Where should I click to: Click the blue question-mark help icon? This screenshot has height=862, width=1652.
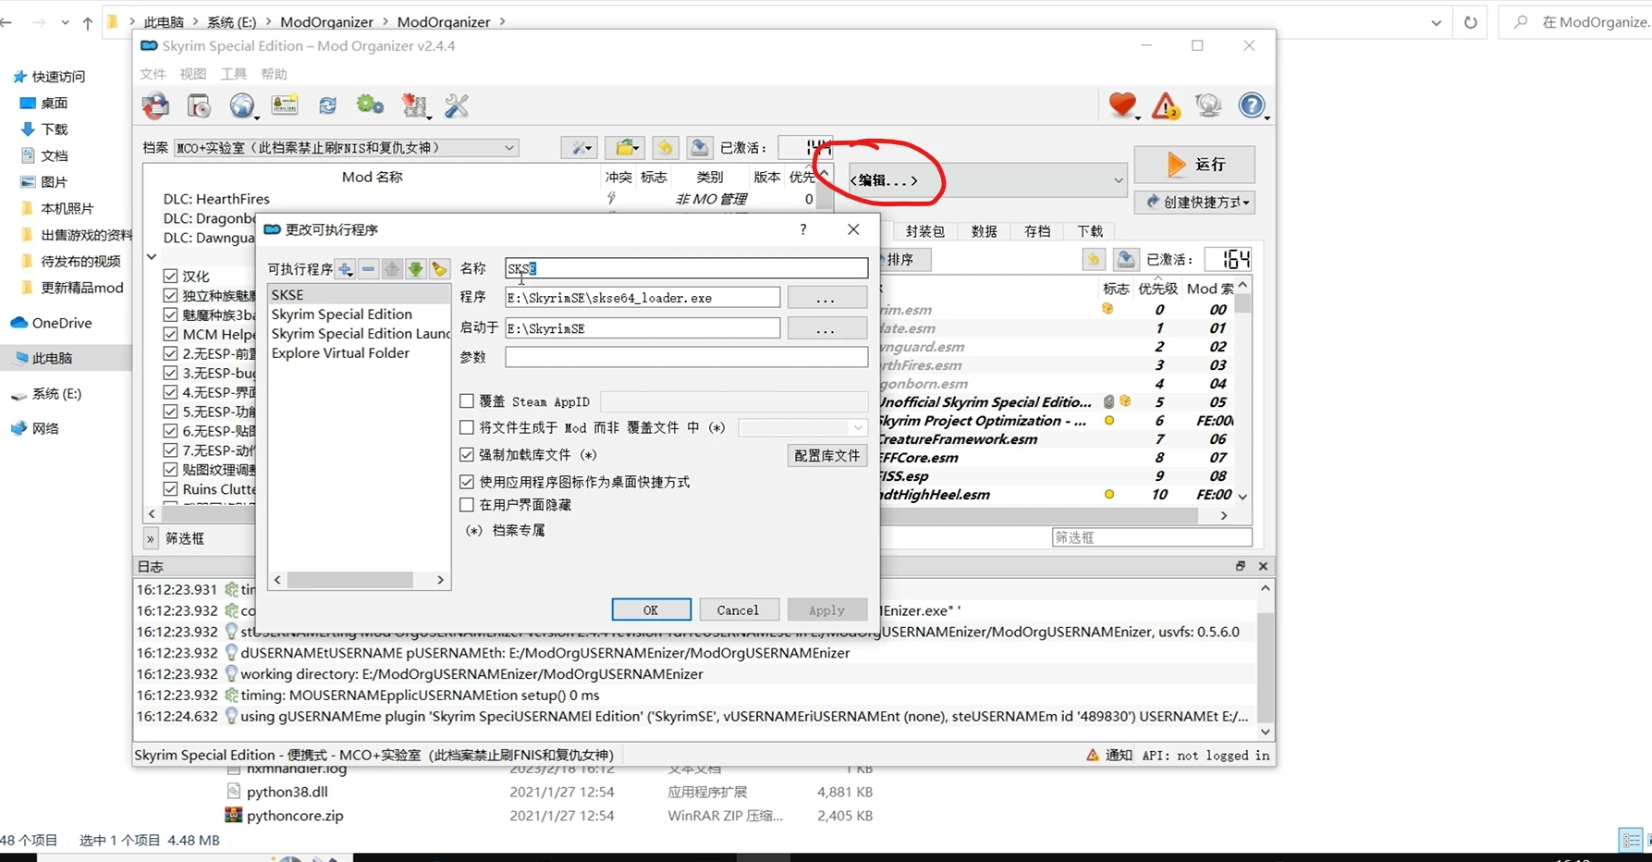1252,105
